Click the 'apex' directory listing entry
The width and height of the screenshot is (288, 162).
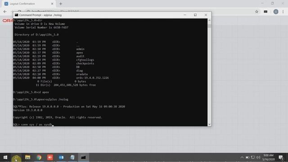tap(80, 53)
